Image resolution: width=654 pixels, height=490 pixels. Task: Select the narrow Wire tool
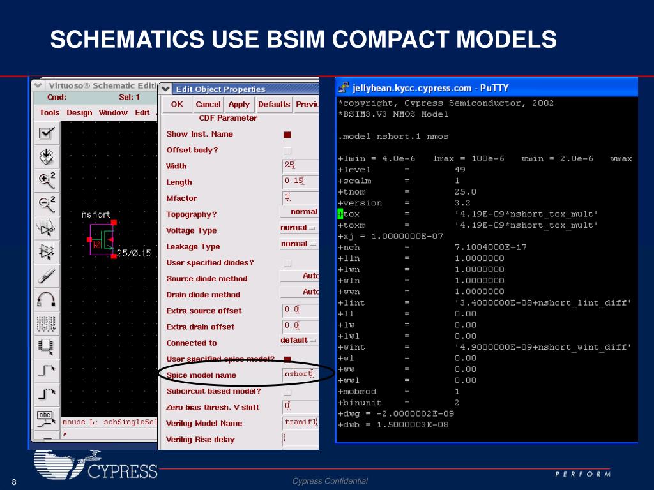(x=46, y=371)
